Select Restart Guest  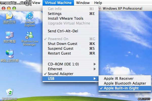click(x=70, y=53)
